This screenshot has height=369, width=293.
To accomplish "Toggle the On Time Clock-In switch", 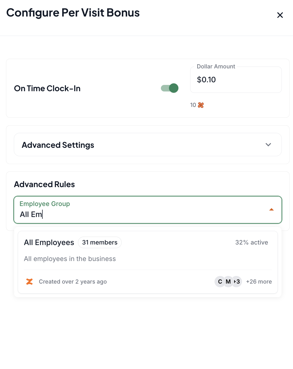I will tap(170, 88).
